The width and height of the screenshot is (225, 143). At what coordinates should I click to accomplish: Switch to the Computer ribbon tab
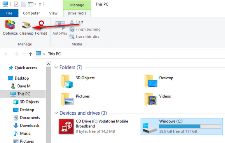[x=31, y=13]
